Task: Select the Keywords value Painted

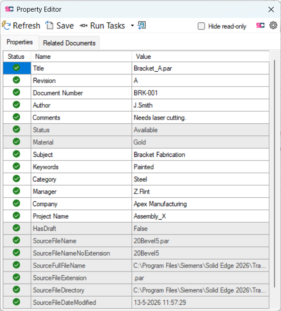Action: 200,167
